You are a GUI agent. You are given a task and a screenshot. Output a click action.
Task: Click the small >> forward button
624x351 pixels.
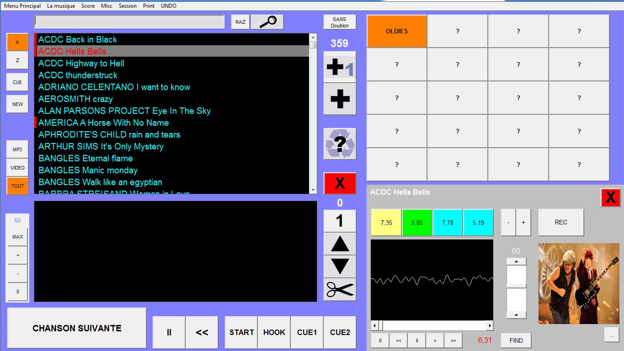[453, 340]
